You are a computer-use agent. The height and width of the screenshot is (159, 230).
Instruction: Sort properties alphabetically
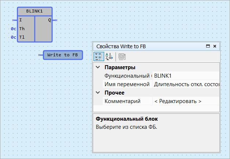[109, 56]
